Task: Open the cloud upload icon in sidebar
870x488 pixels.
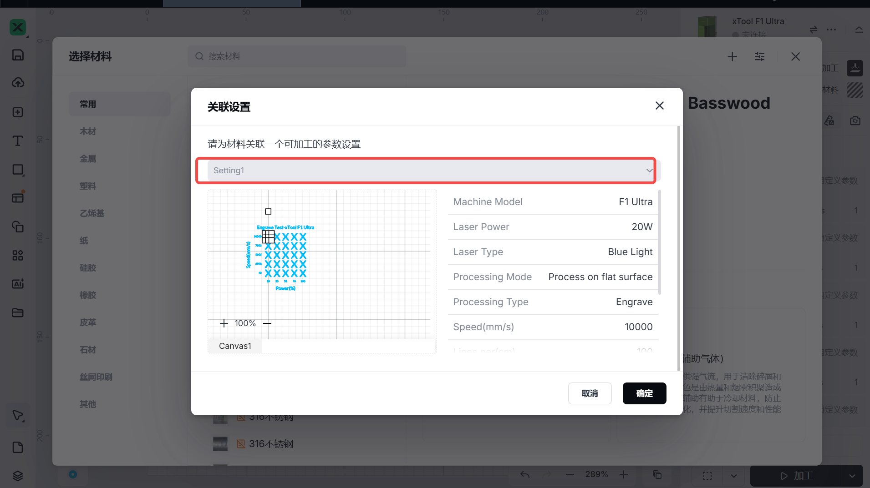Action: (18, 82)
